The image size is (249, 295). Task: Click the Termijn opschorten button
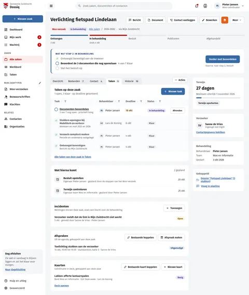(208, 103)
